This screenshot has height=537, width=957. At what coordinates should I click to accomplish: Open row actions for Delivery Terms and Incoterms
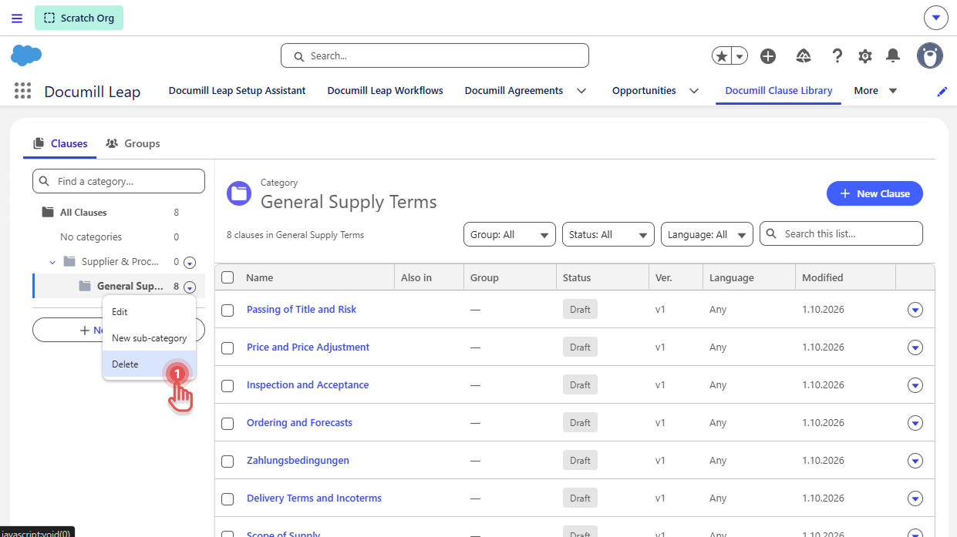pos(915,498)
